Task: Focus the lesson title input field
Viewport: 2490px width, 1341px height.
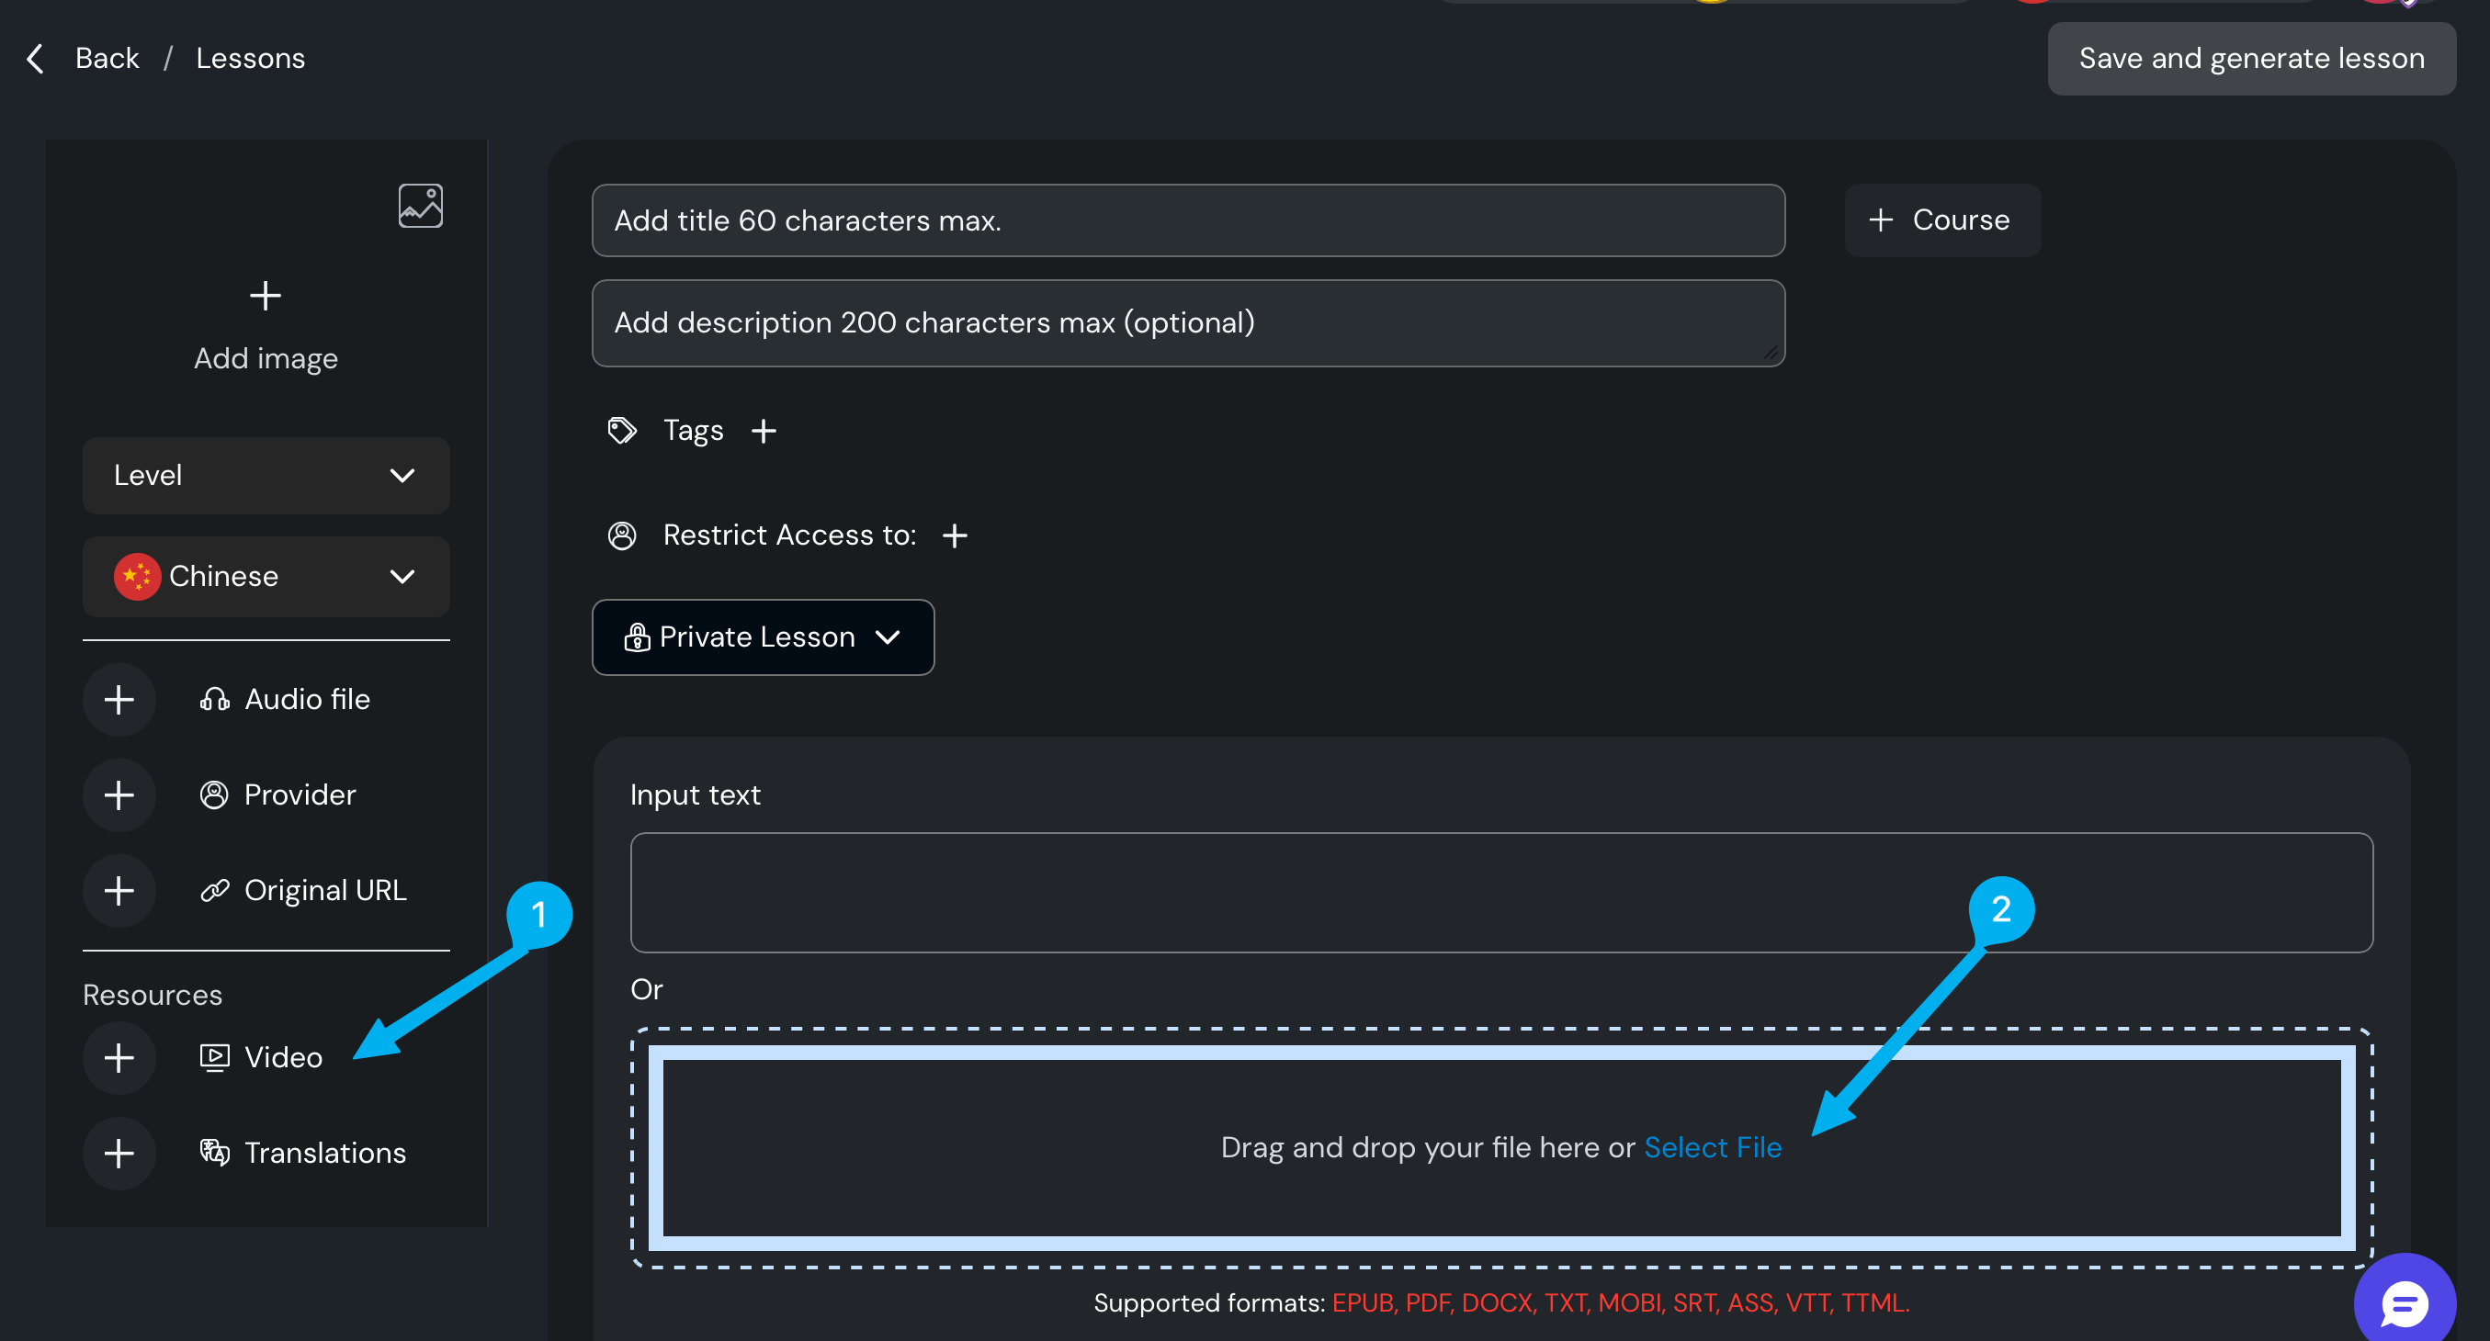Action: (1187, 221)
